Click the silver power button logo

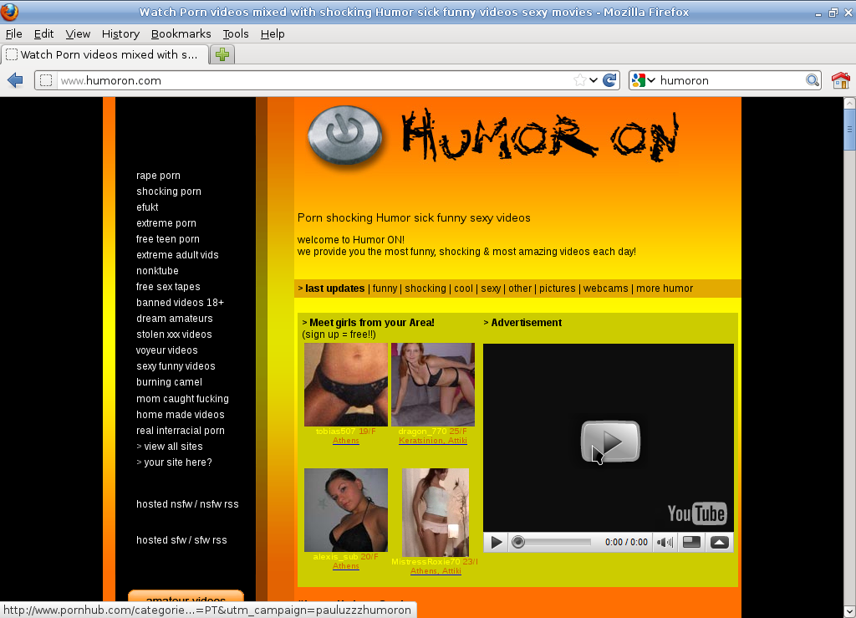coord(344,135)
